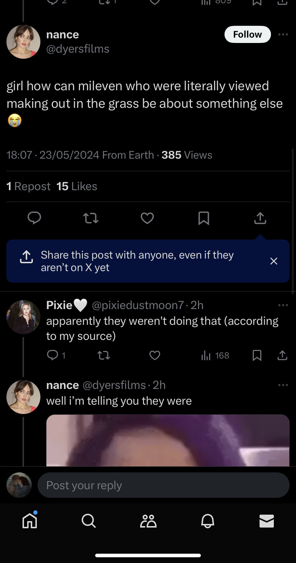The width and height of the screenshot is (296, 563).
Task: Like Pixie's reply
Action: (x=154, y=355)
